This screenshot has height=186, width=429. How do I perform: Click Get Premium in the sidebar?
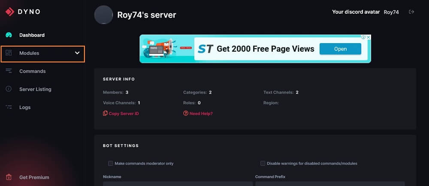34,177
